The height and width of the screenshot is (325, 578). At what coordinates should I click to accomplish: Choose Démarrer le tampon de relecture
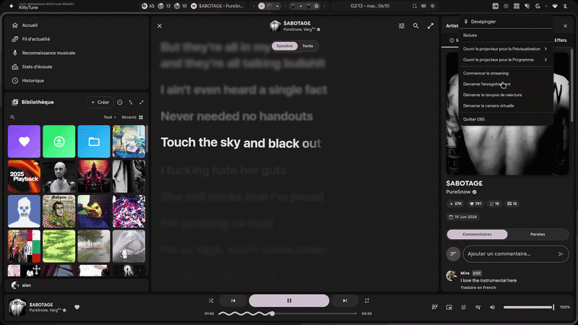click(506, 95)
